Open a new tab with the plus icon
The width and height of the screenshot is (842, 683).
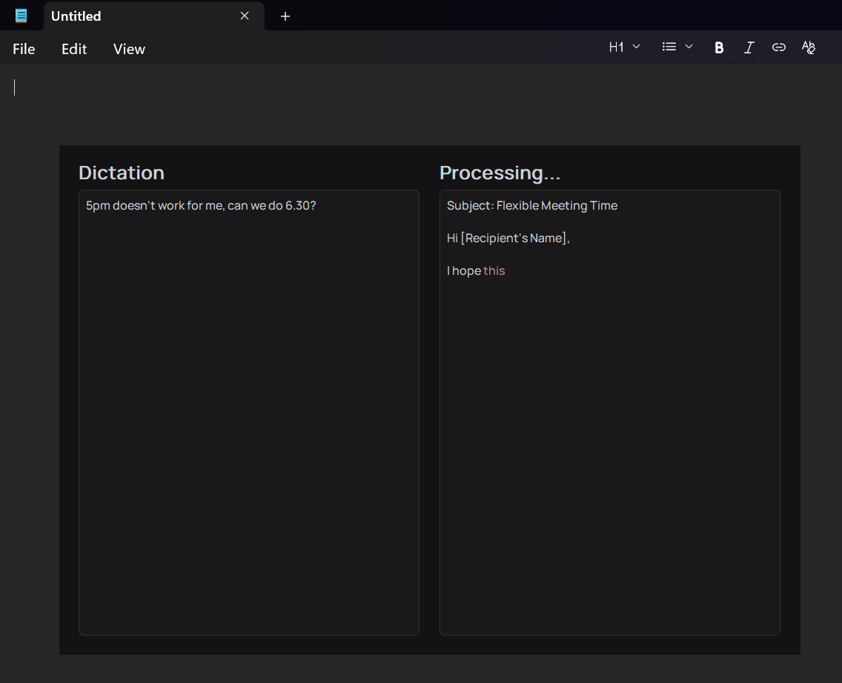[285, 16]
